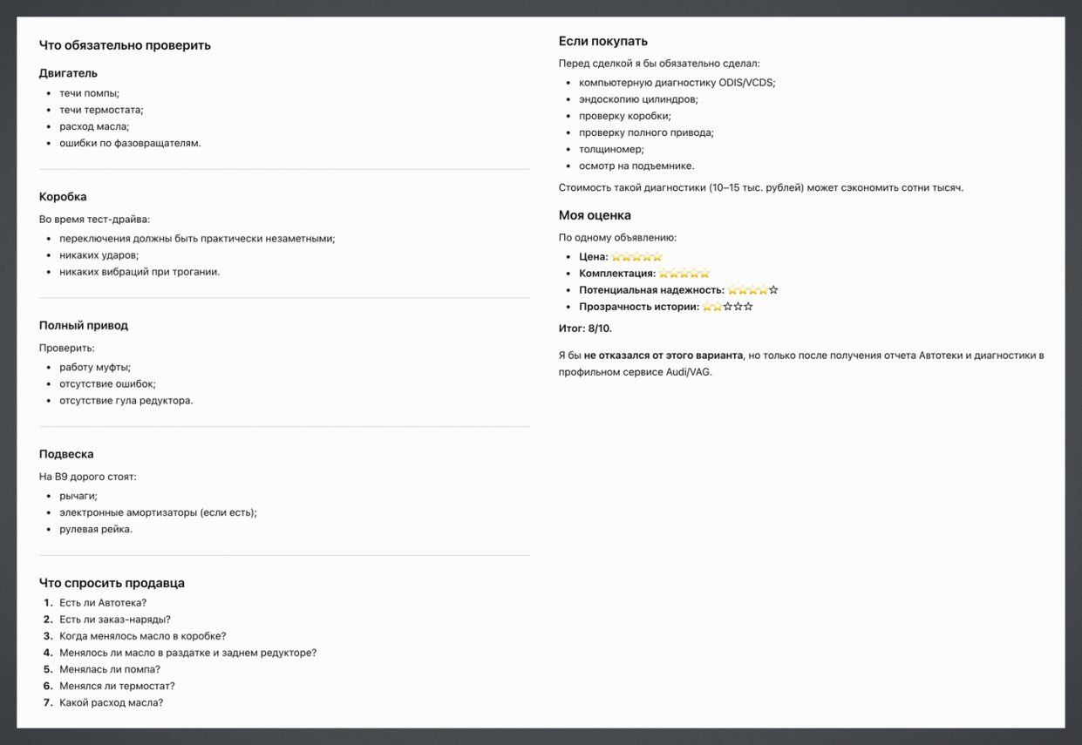
Task: Click the heading Что обязательно проверить
Action: (125, 45)
